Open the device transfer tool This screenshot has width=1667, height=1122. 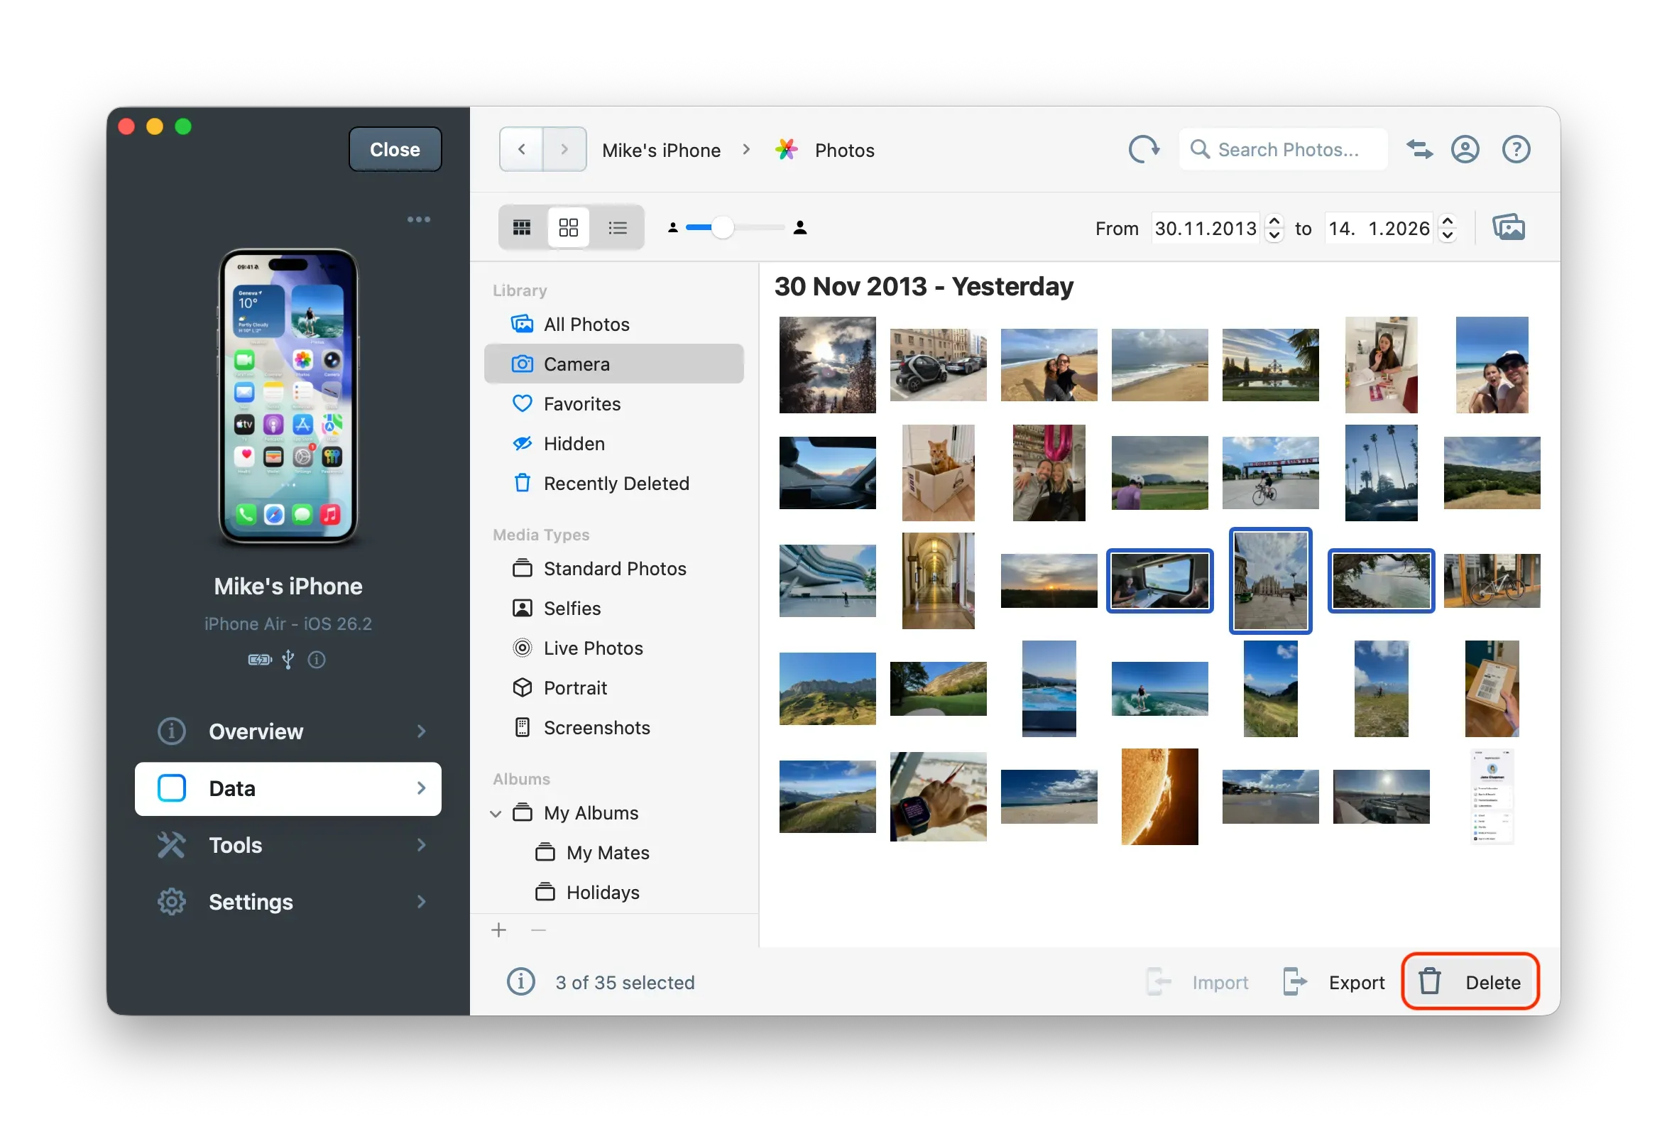pos(1419,149)
